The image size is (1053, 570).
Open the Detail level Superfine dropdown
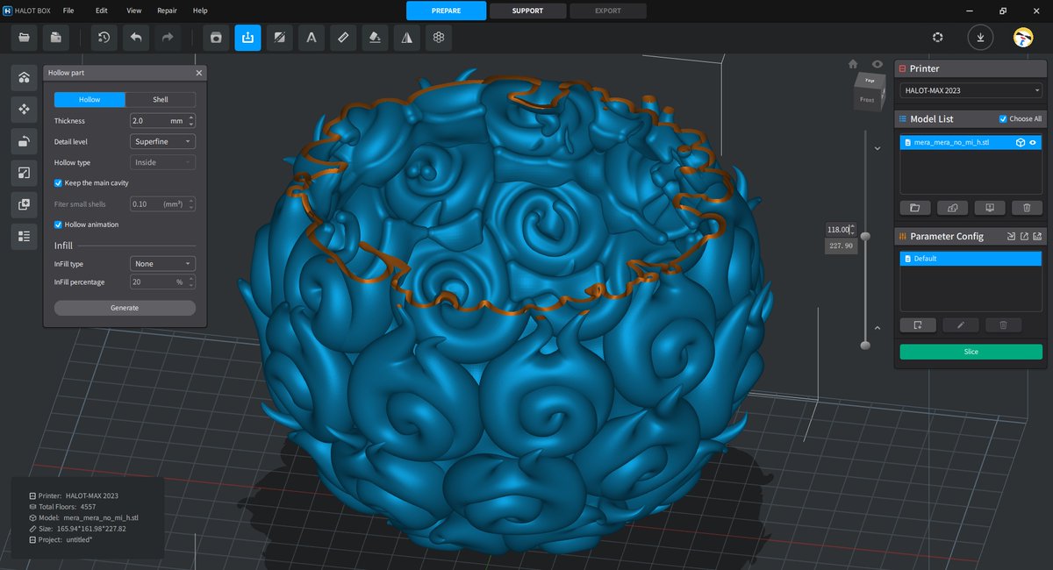(x=162, y=141)
